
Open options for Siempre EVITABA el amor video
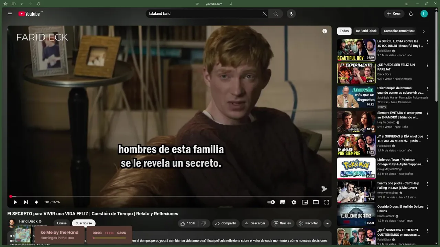pyautogui.click(x=427, y=113)
